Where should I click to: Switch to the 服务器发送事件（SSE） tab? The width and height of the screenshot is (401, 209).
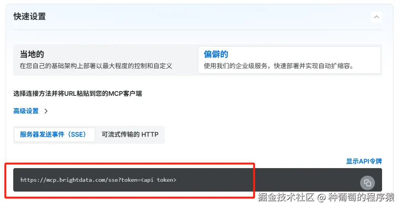click(55, 134)
